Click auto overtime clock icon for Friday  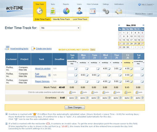click(x=126, y=92)
